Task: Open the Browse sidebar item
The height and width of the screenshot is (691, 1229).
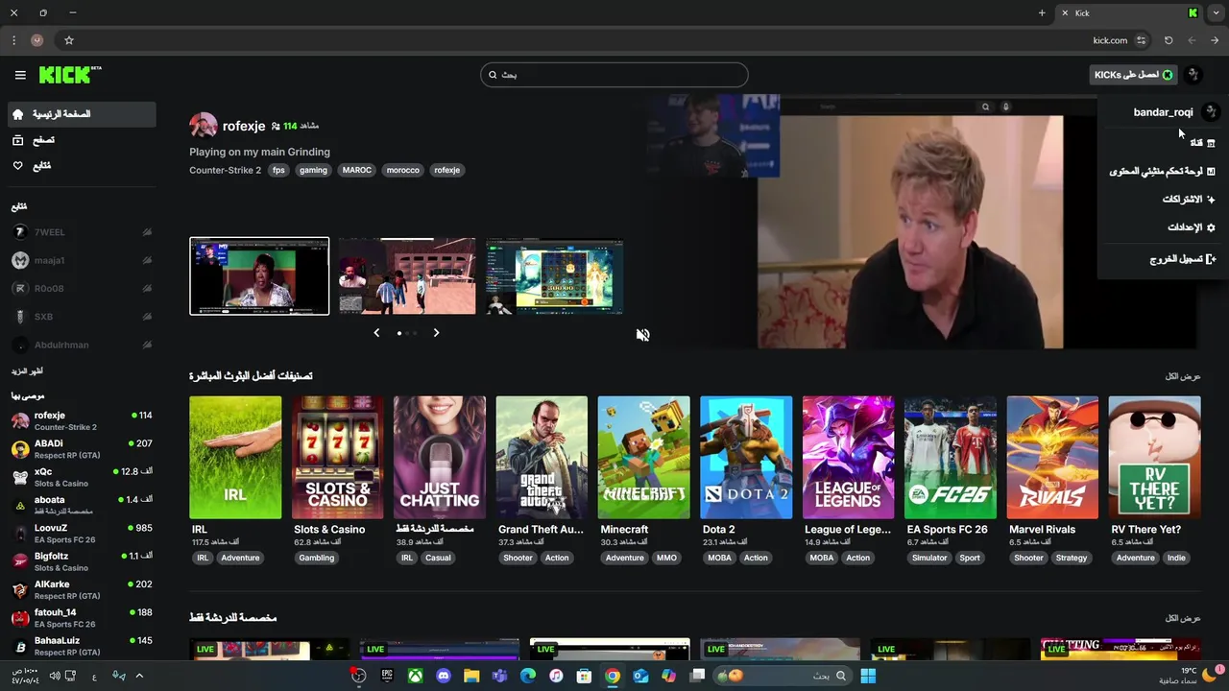Action: pos(81,140)
